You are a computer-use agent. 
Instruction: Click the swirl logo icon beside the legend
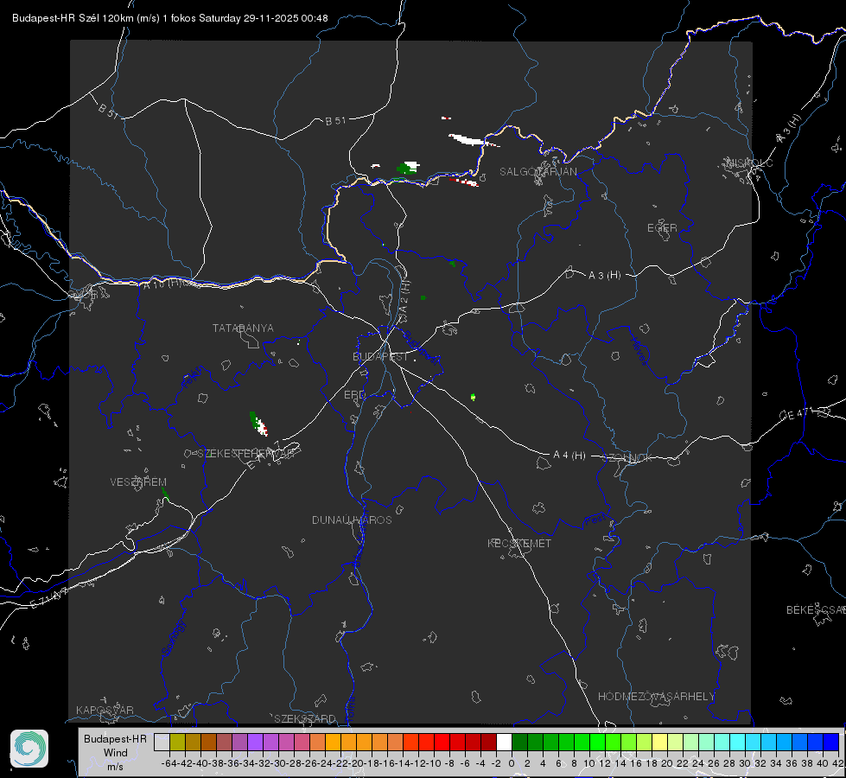(29, 749)
